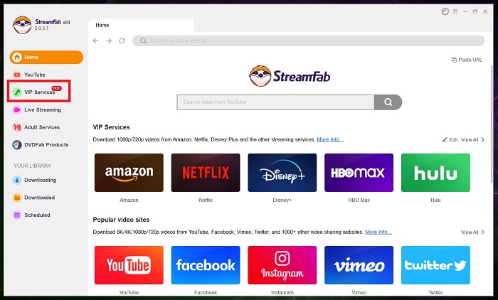Focus the Search video from YouTube field
Screen dimensions: 498x300
pyautogui.click(x=276, y=102)
